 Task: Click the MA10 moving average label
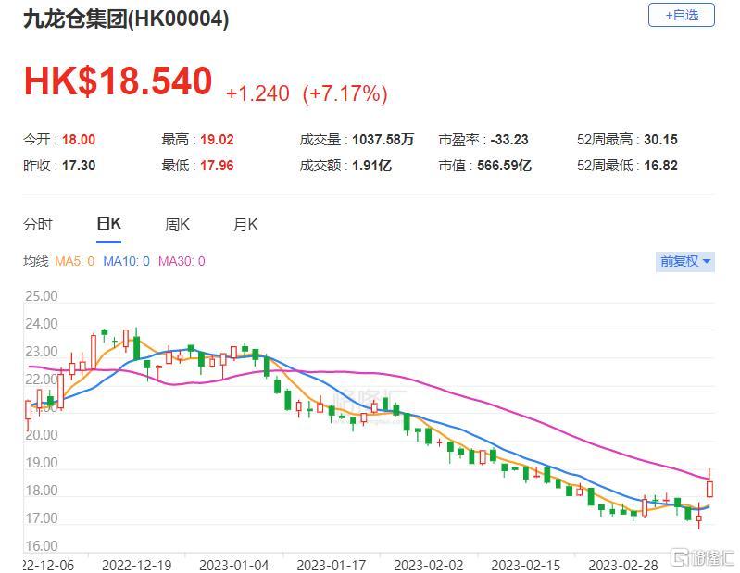tap(126, 261)
